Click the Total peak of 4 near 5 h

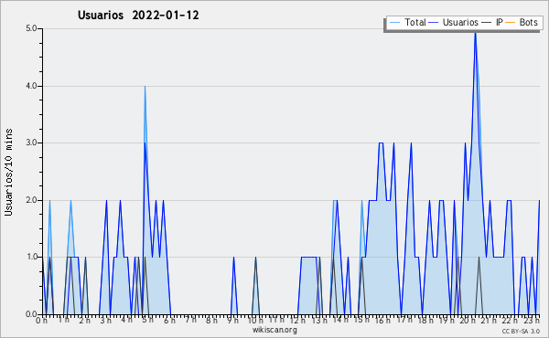click(145, 87)
